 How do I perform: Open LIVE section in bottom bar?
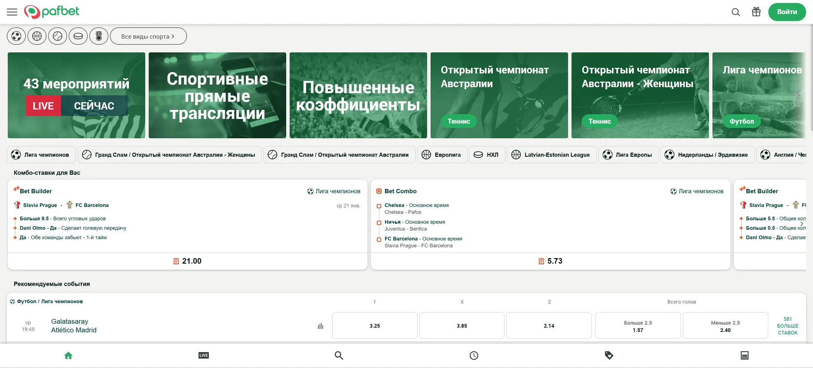(x=204, y=356)
